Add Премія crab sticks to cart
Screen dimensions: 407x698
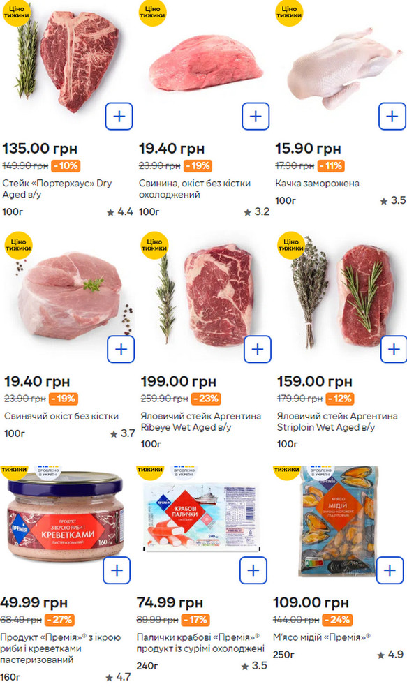[x=253, y=570]
